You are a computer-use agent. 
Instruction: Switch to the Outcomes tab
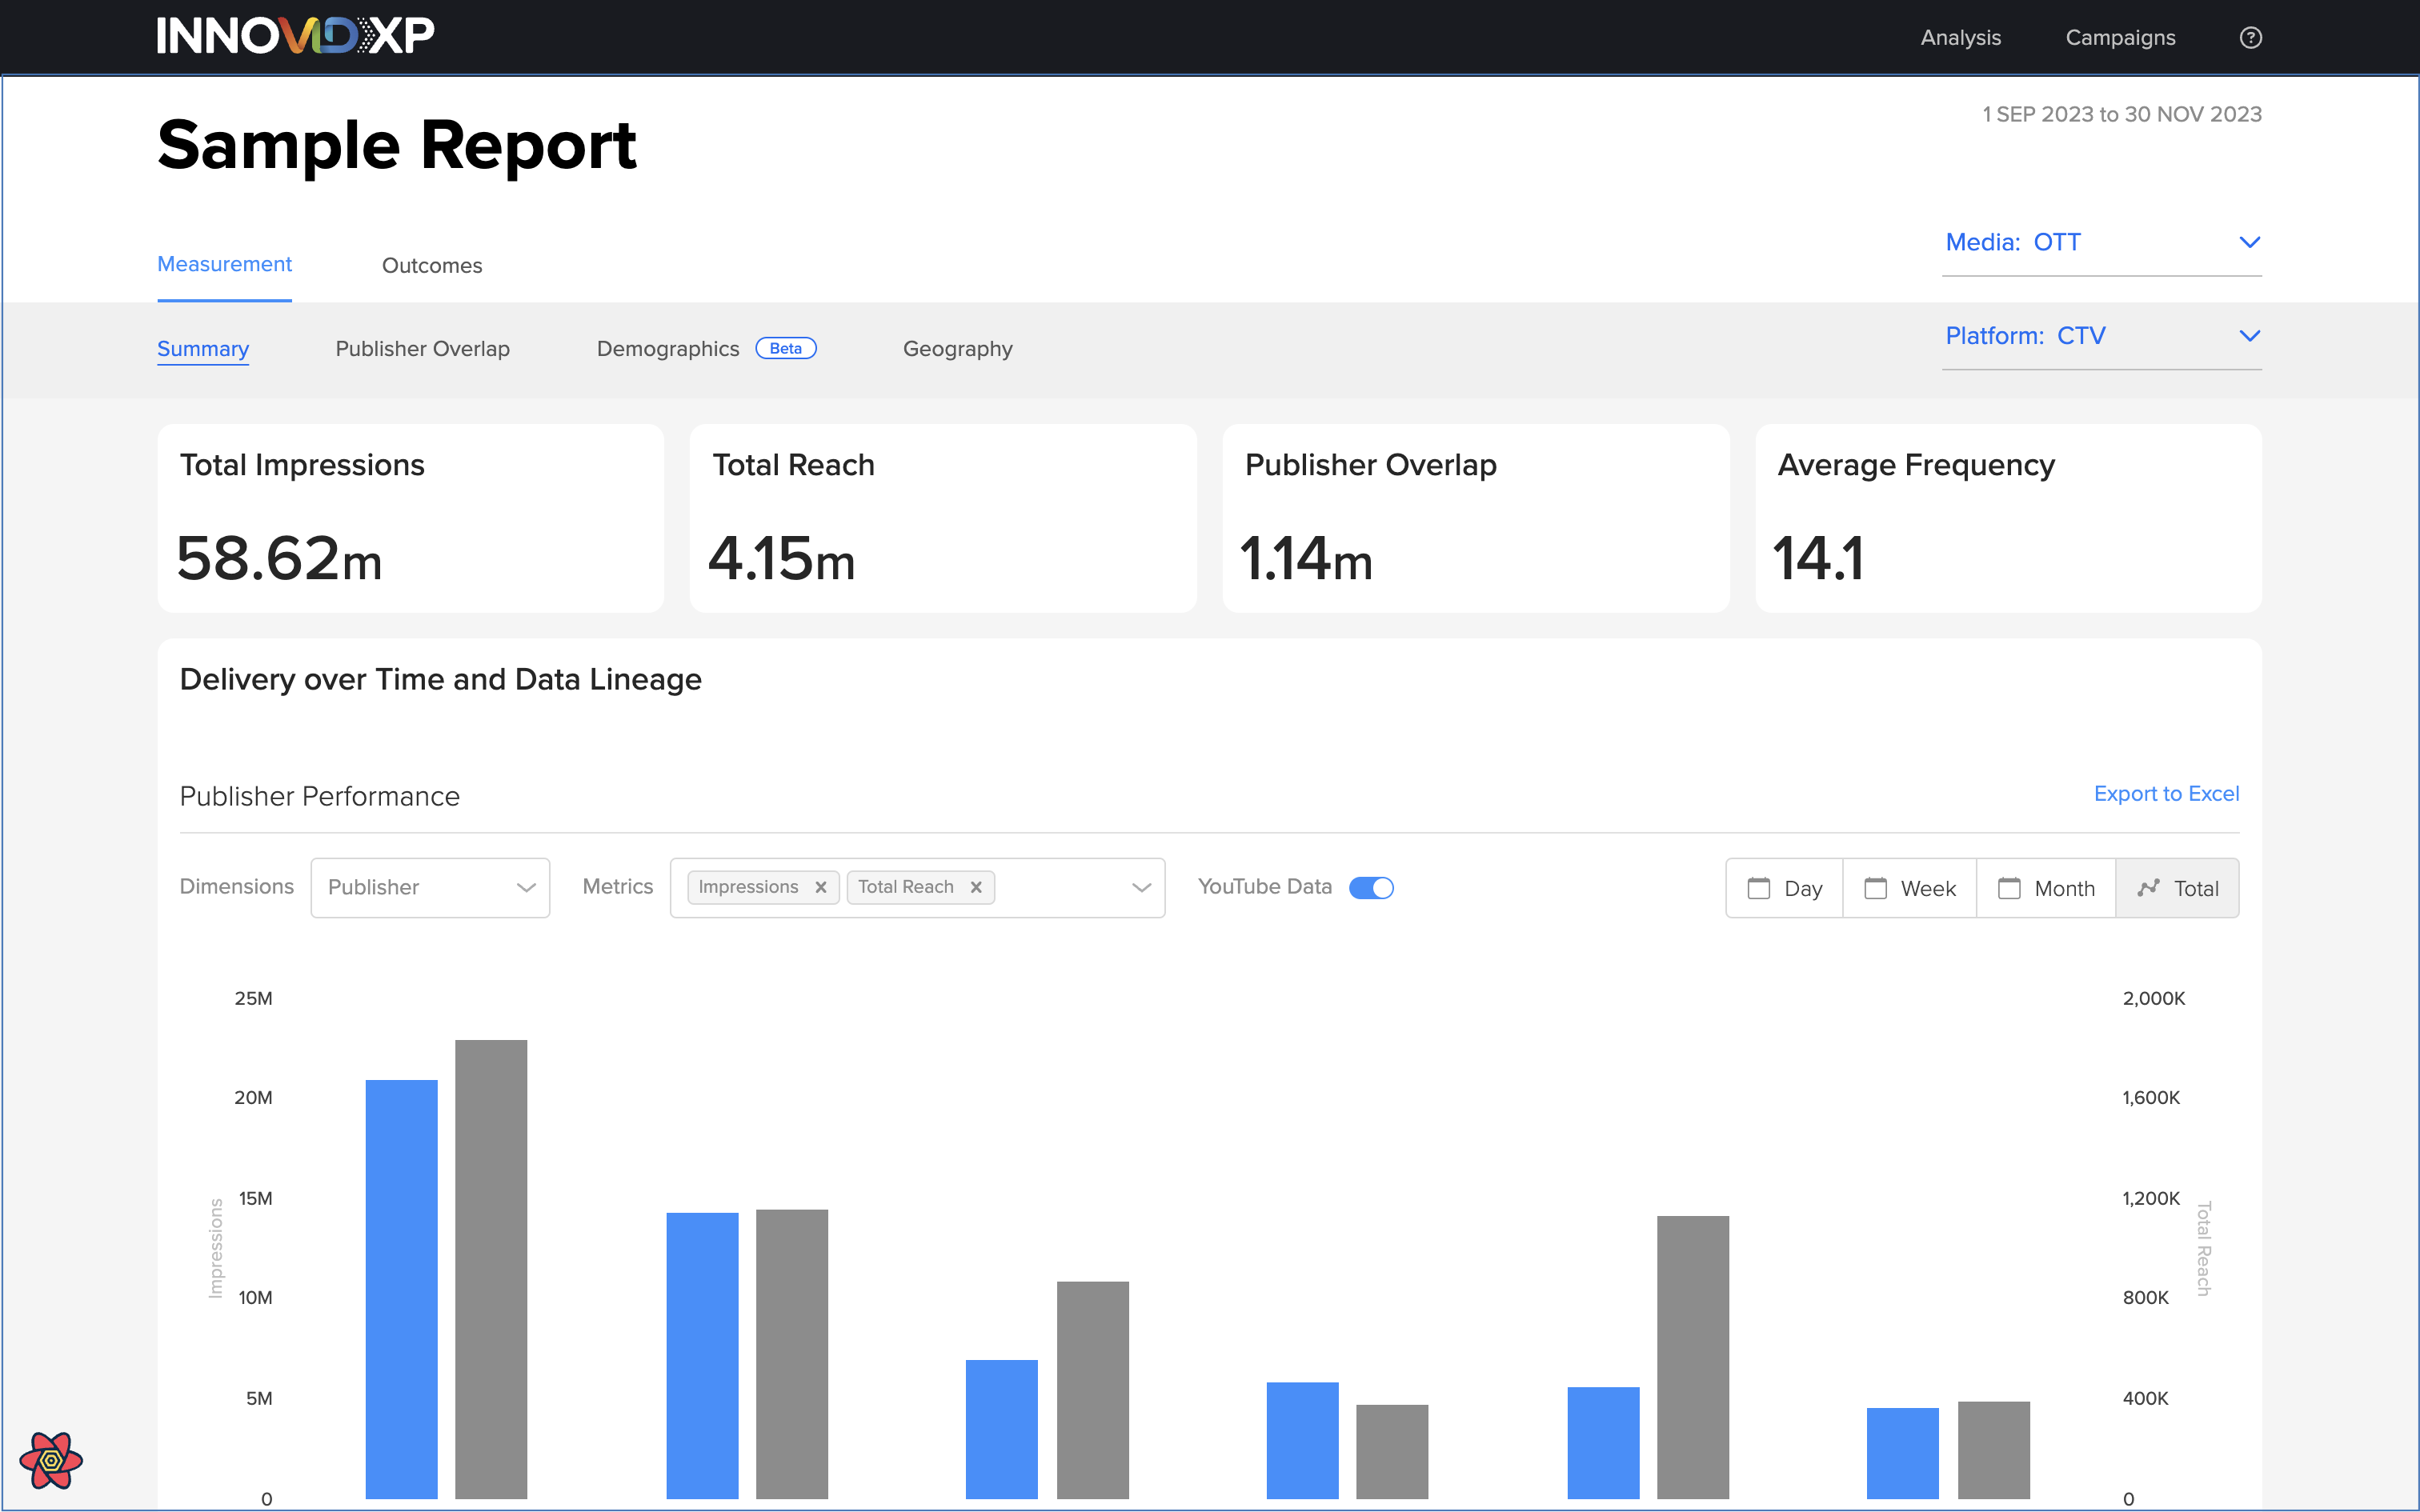[432, 265]
